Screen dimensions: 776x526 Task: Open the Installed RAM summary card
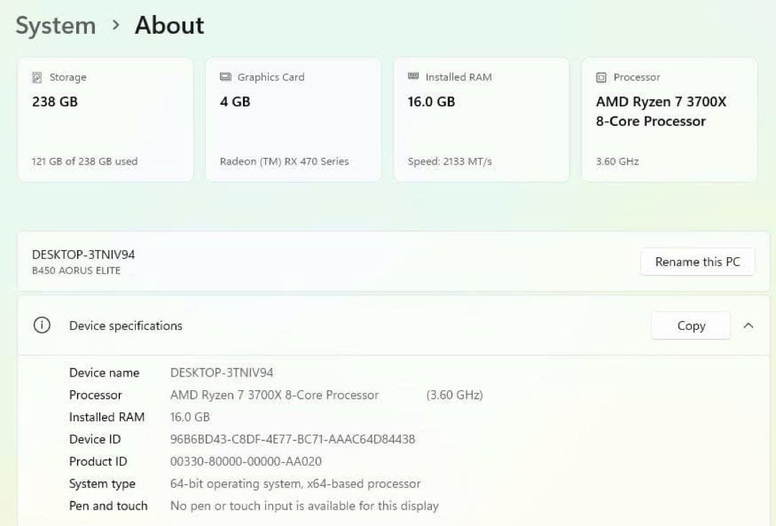coord(481,119)
